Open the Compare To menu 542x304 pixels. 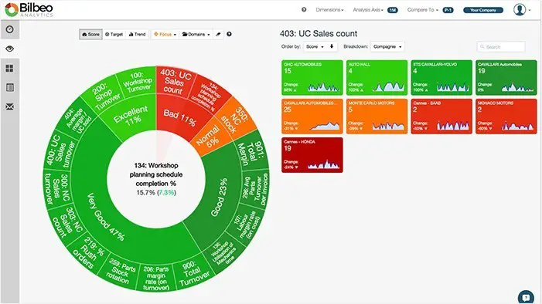coord(422,10)
